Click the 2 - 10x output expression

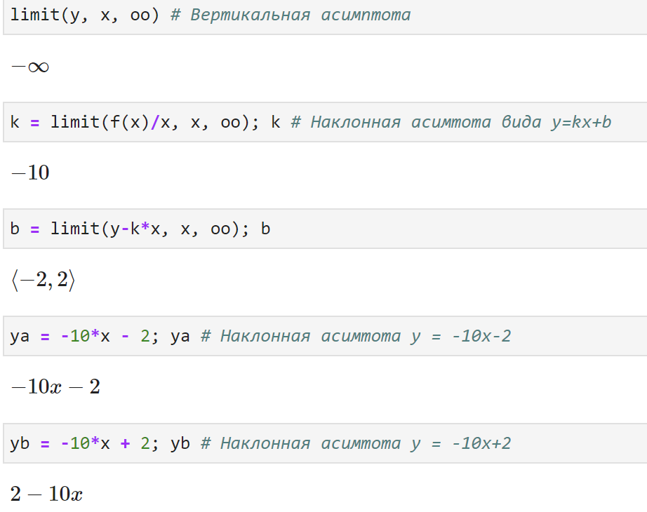[x=46, y=494]
